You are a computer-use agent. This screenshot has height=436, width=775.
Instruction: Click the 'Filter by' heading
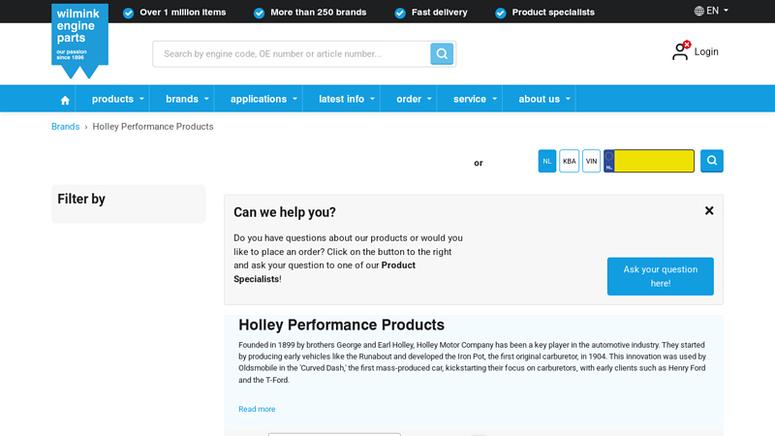pyautogui.click(x=81, y=199)
